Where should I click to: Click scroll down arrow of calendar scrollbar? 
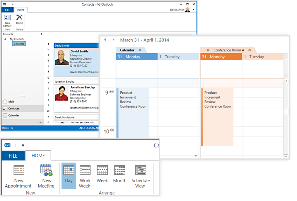click(286, 156)
